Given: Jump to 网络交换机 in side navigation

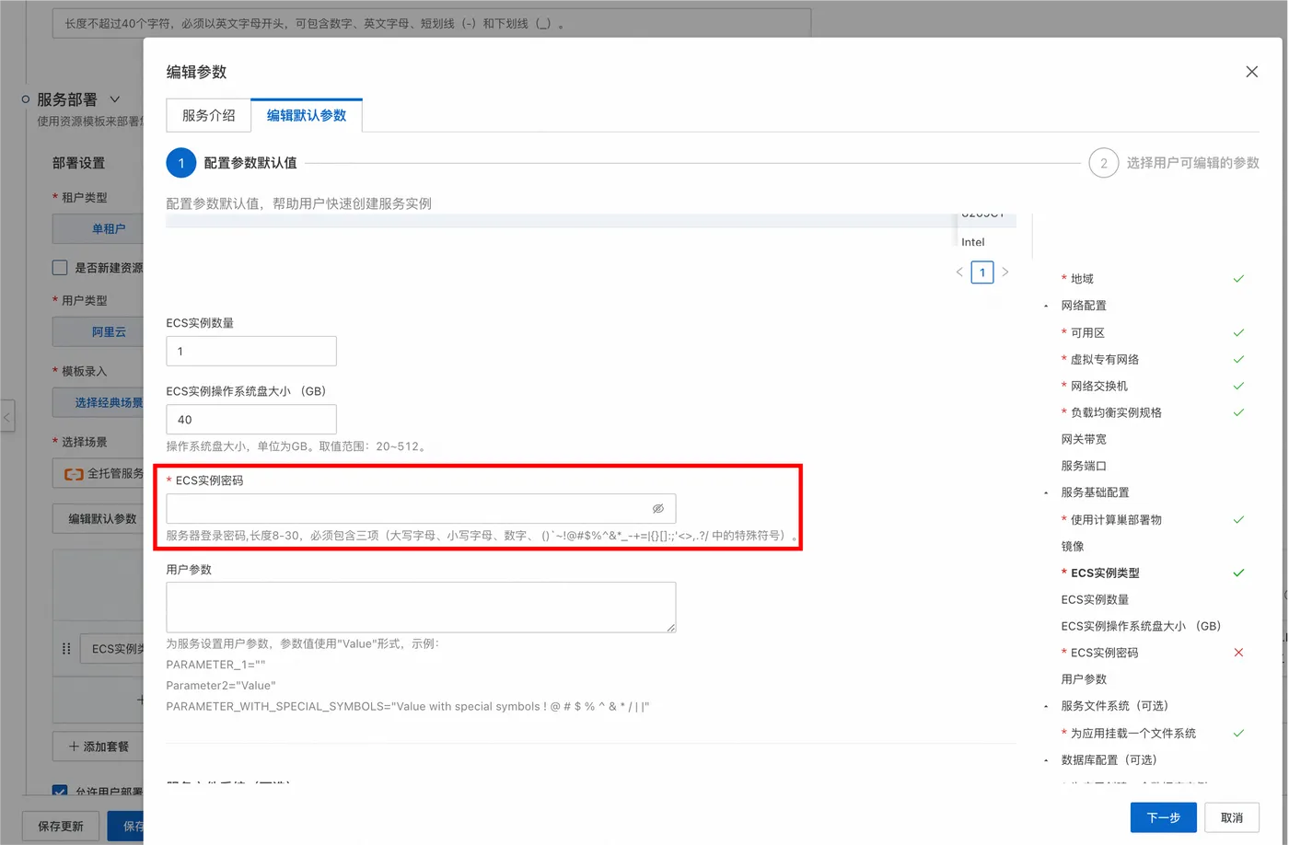Looking at the screenshot, I should click(1098, 386).
